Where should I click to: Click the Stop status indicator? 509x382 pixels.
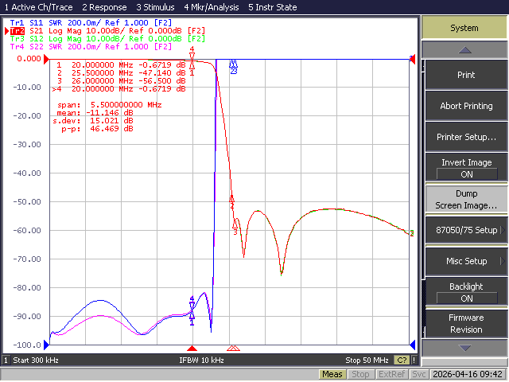tap(360, 375)
